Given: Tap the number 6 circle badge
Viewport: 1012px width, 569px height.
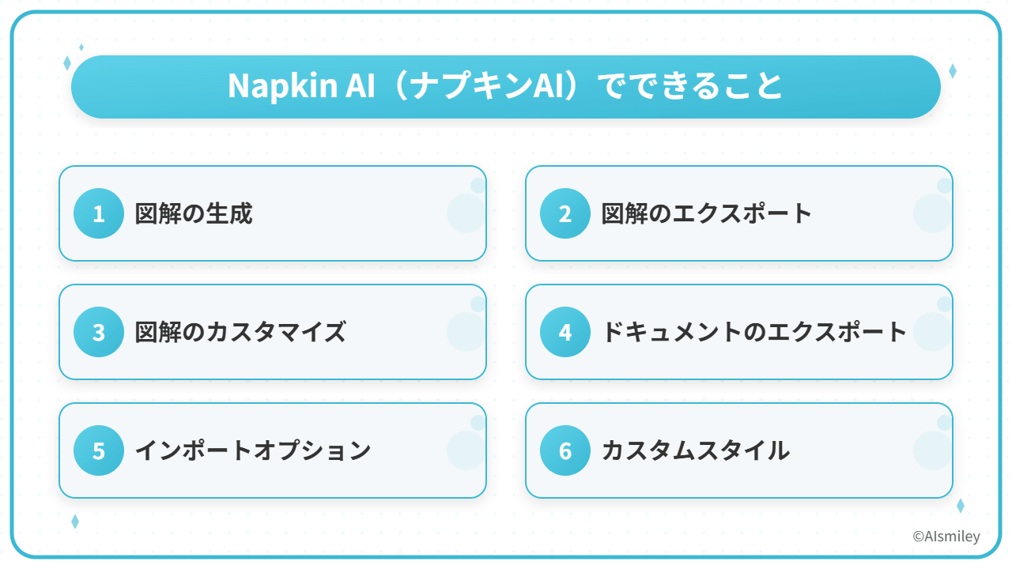Looking at the screenshot, I should click(565, 450).
